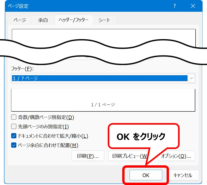207x185 pixels.
Task: Disable ページ余白に合わせて配置 checkbox
Action: [14, 145]
